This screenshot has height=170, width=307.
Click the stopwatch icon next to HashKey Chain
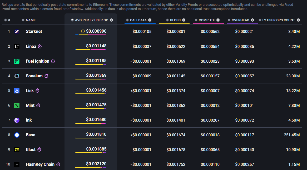58,164
